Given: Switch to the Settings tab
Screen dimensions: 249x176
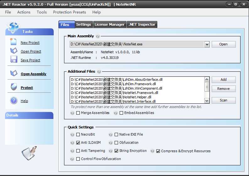Looking at the screenshot, I should (84, 24).
